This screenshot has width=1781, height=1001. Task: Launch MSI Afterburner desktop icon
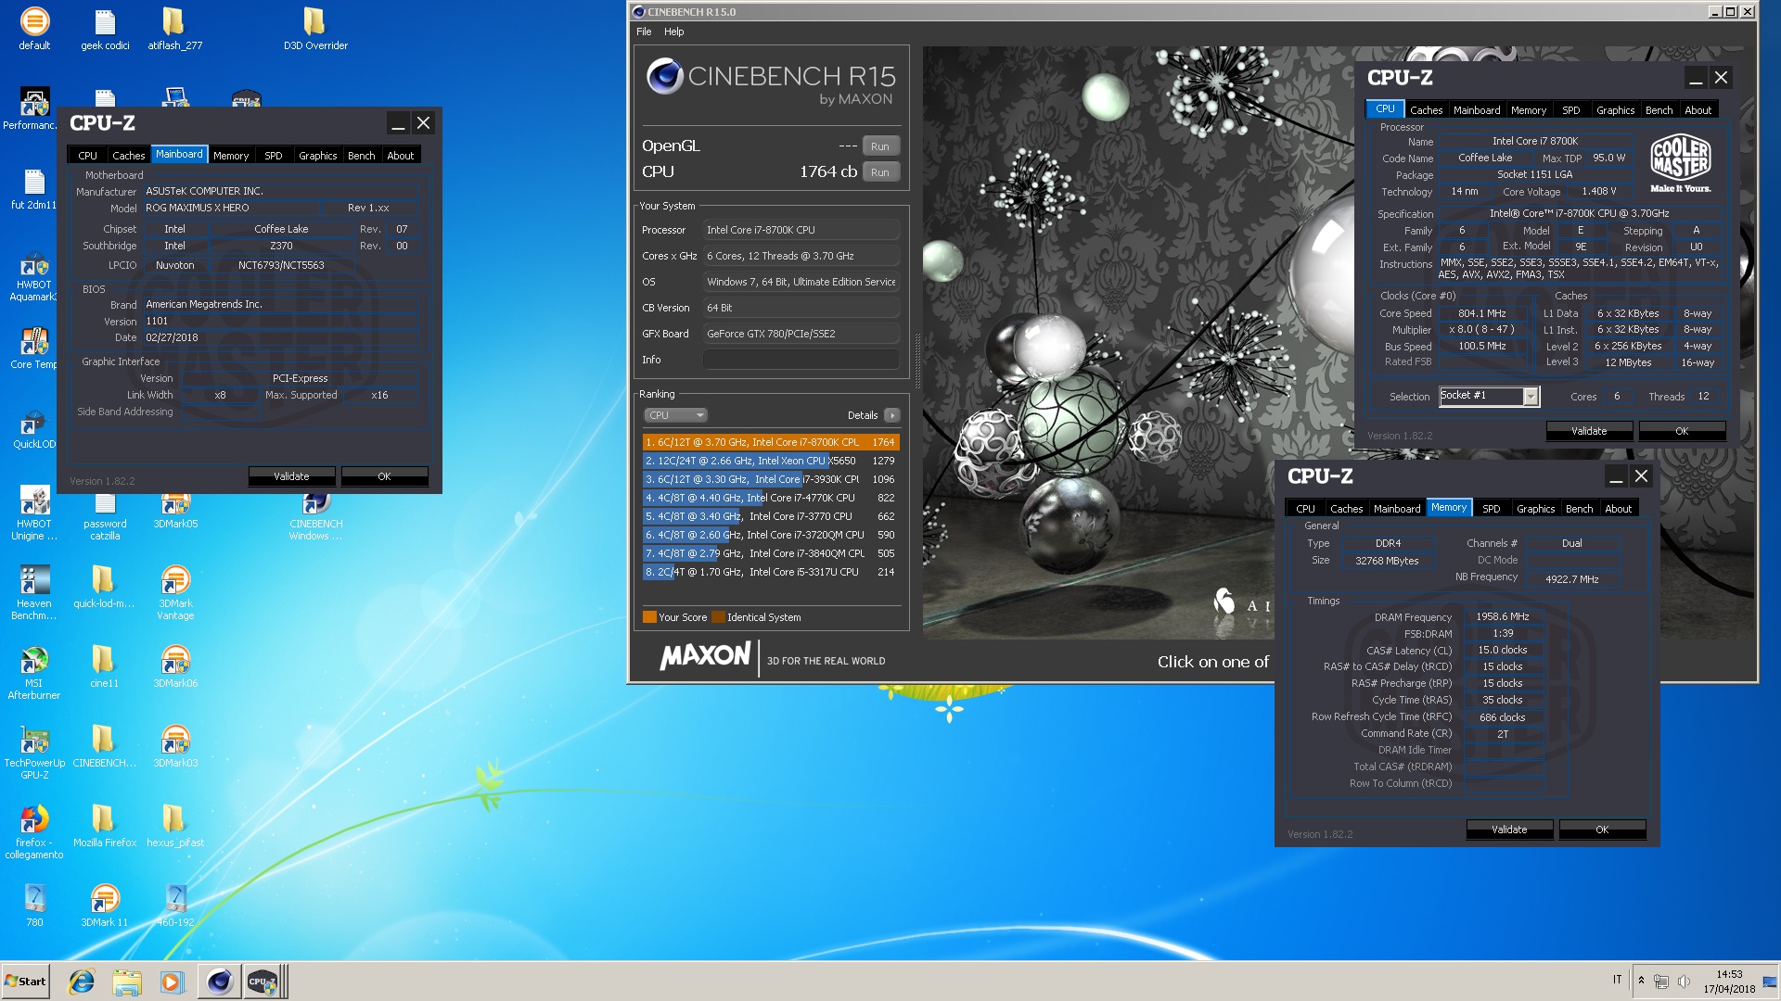click(x=34, y=673)
